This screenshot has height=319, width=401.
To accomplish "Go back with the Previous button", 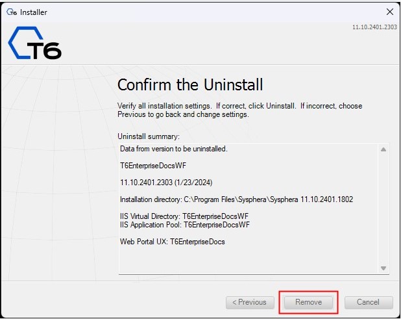I will click(250, 302).
